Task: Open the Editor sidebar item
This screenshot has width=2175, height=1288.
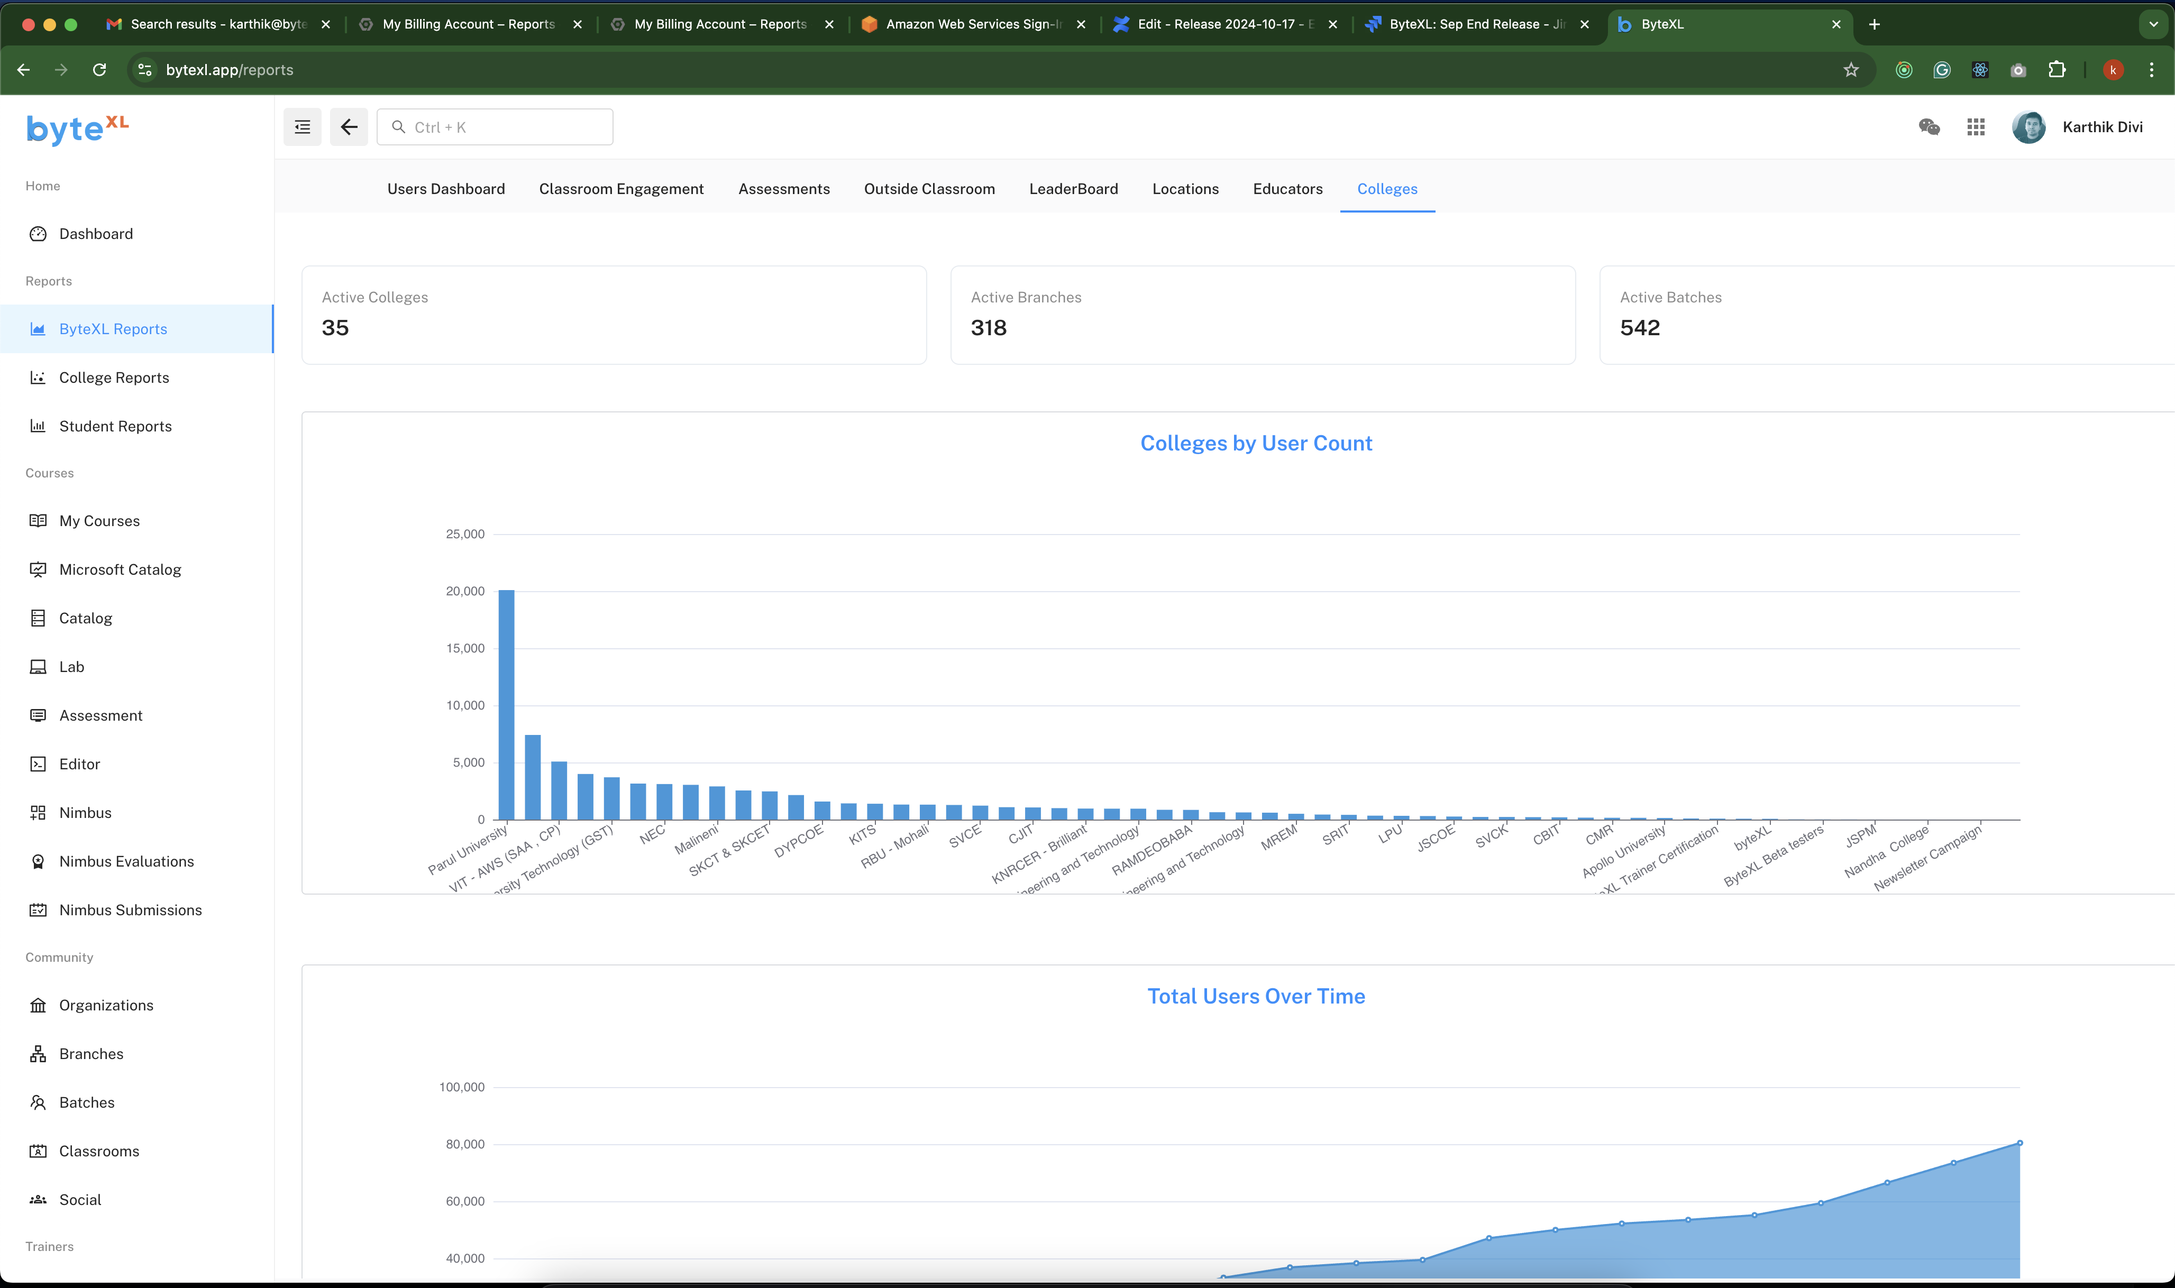Action: (79, 764)
